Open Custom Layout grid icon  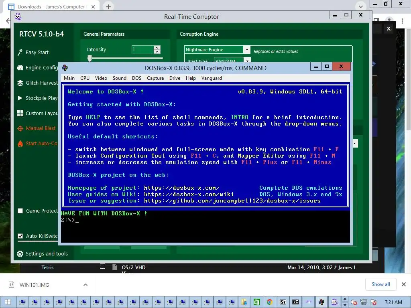point(20,113)
